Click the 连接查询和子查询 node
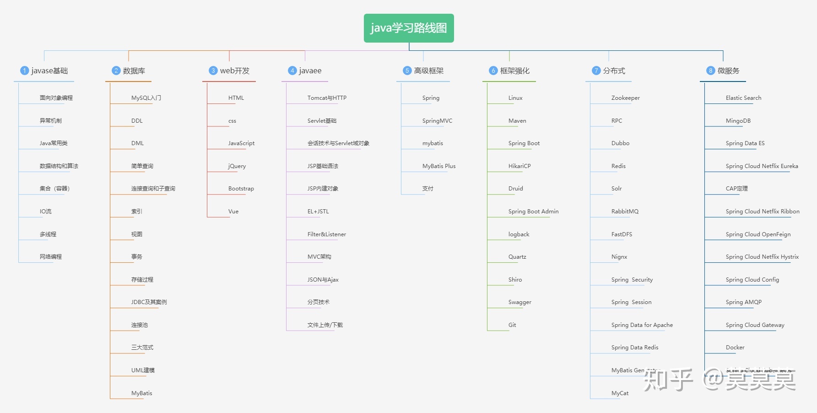 click(x=153, y=189)
